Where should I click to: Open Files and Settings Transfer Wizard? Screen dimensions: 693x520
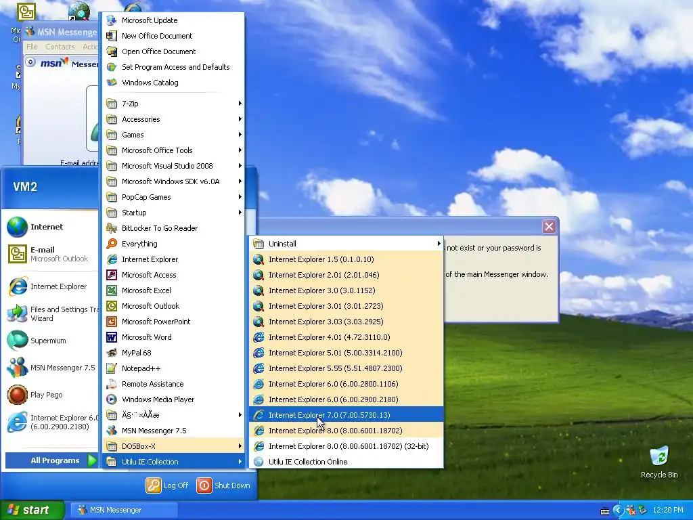[51, 313]
